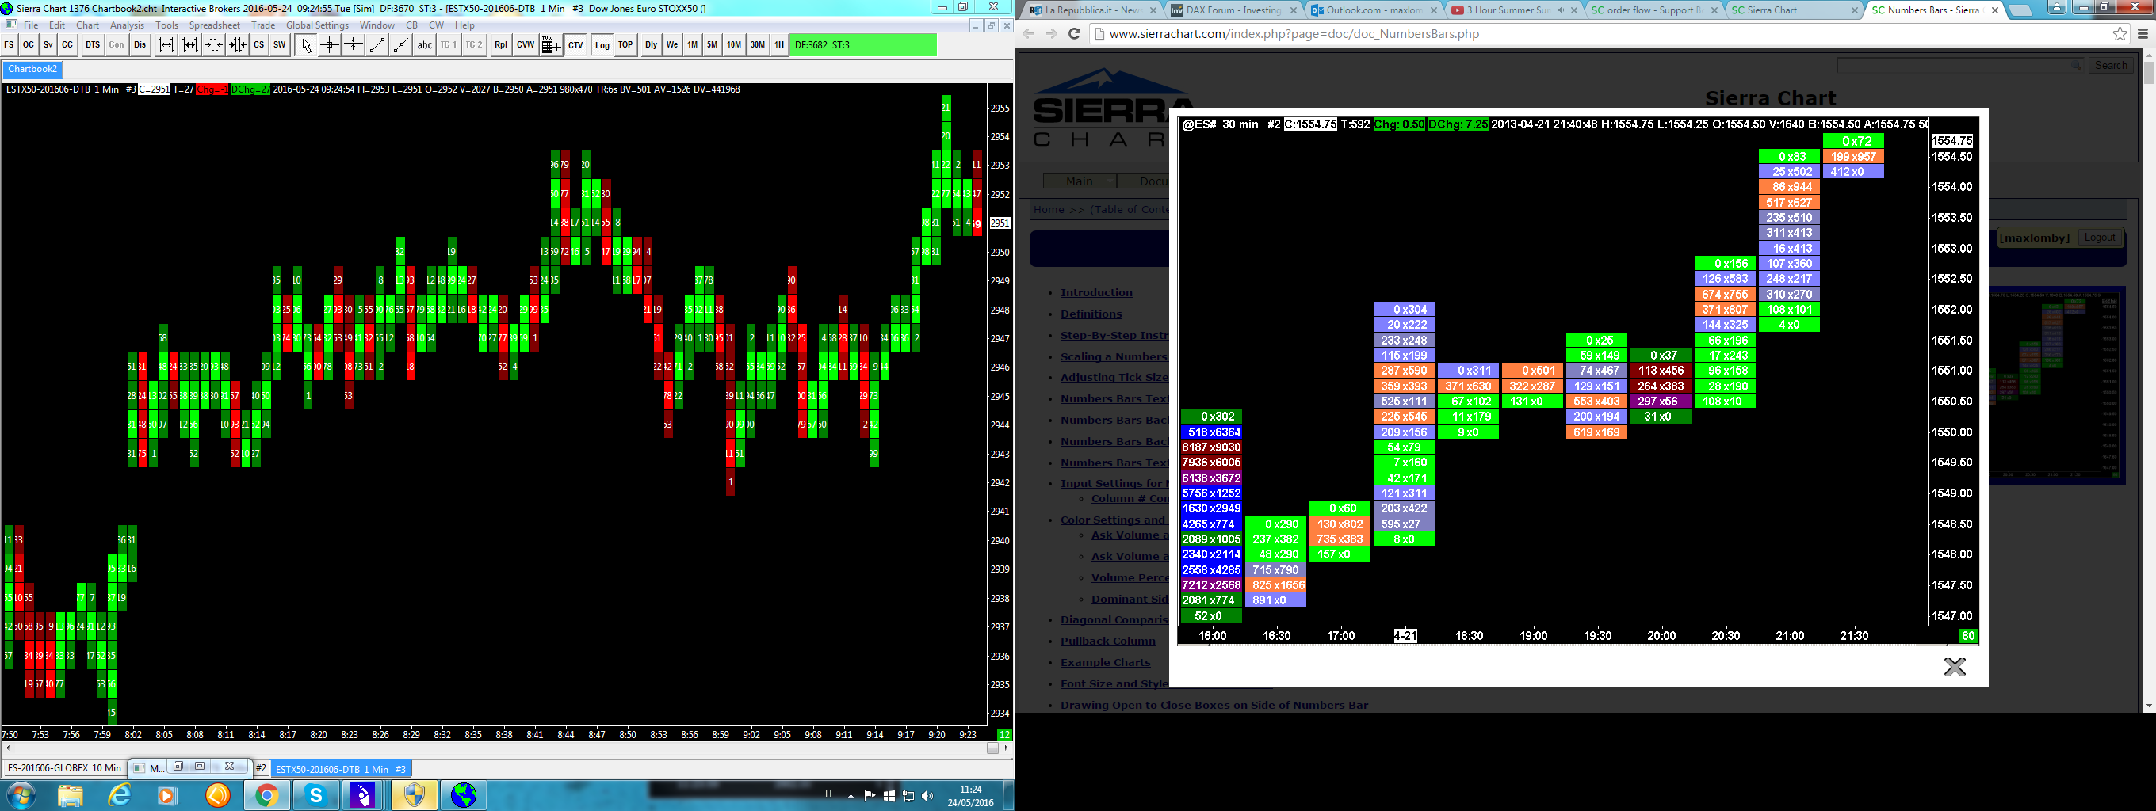Open Skype from the taskbar

(315, 795)
